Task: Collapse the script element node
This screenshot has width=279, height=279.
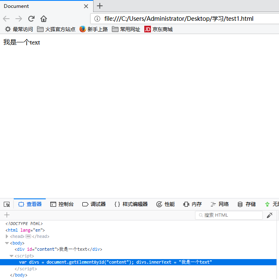Action: coord(11,256)
